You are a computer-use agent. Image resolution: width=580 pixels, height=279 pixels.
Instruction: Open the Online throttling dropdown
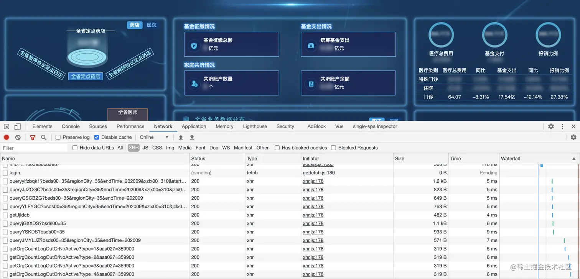[x=154, y=137]
